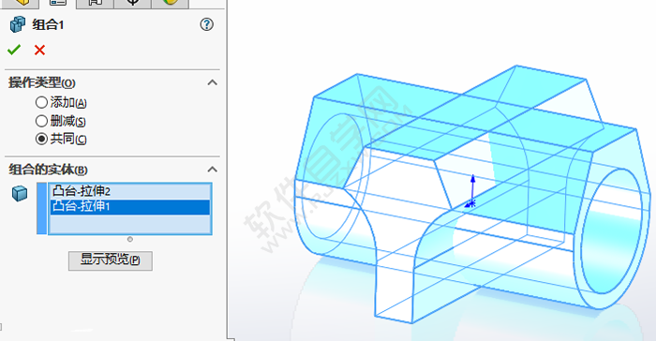This screenshot has width=656, height=341.
Task: Collapse the 操作类型(O) section
Action: [x=213, y=82]
